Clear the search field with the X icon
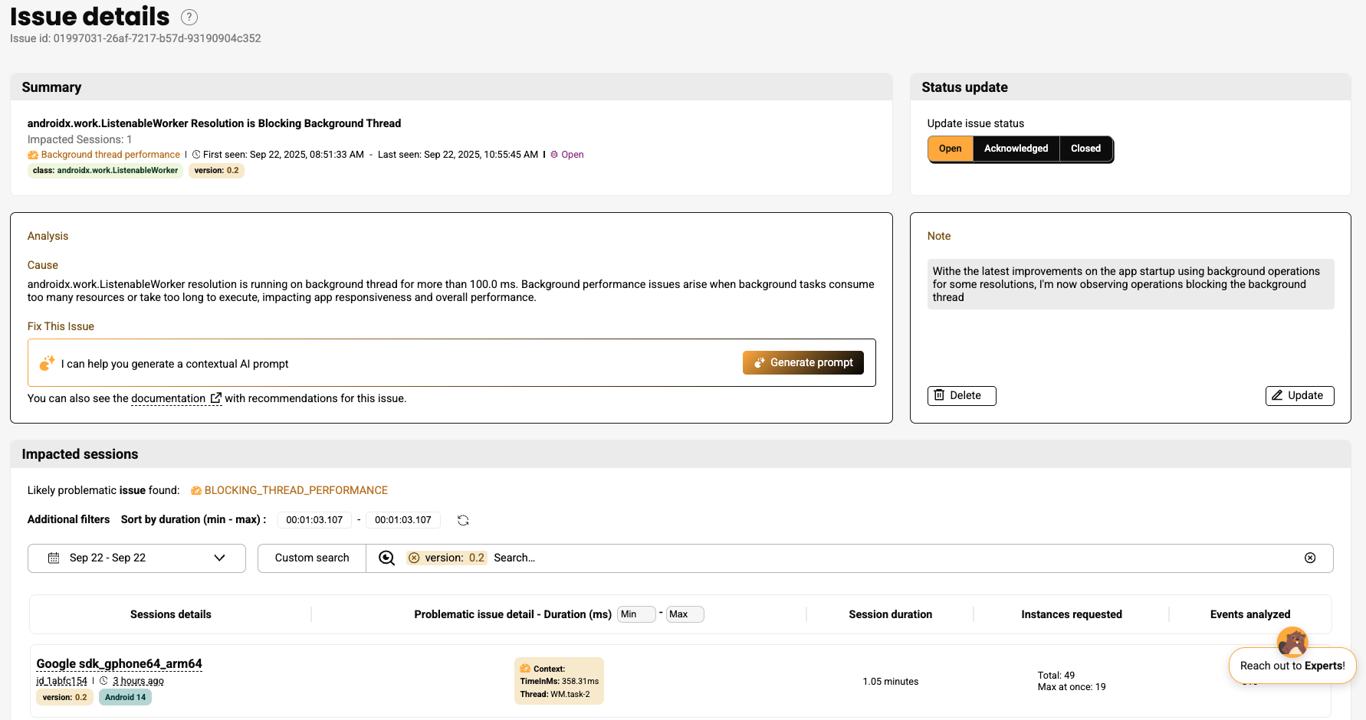Viewport: 1366px width, 720px height. pos(1310,558)
